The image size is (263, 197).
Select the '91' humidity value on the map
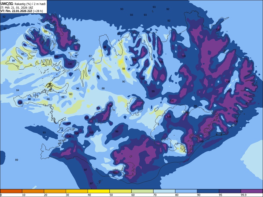click(x=5, y=28)
